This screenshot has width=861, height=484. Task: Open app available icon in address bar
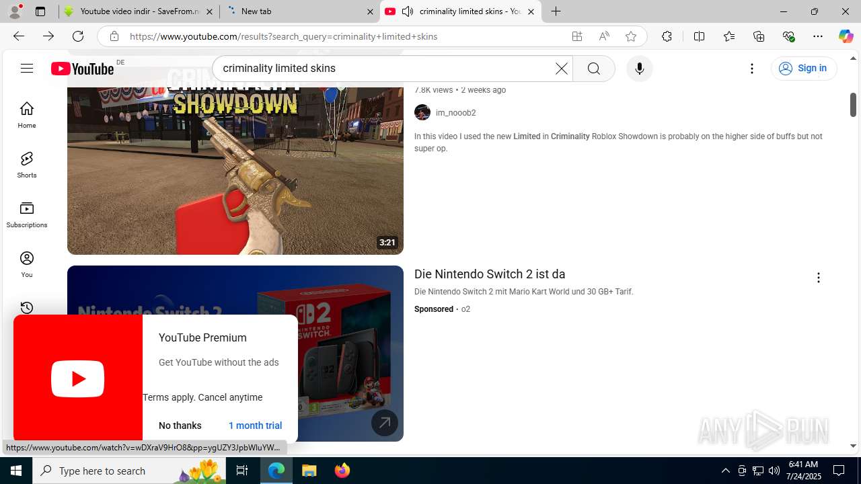(x=577, y=36)
